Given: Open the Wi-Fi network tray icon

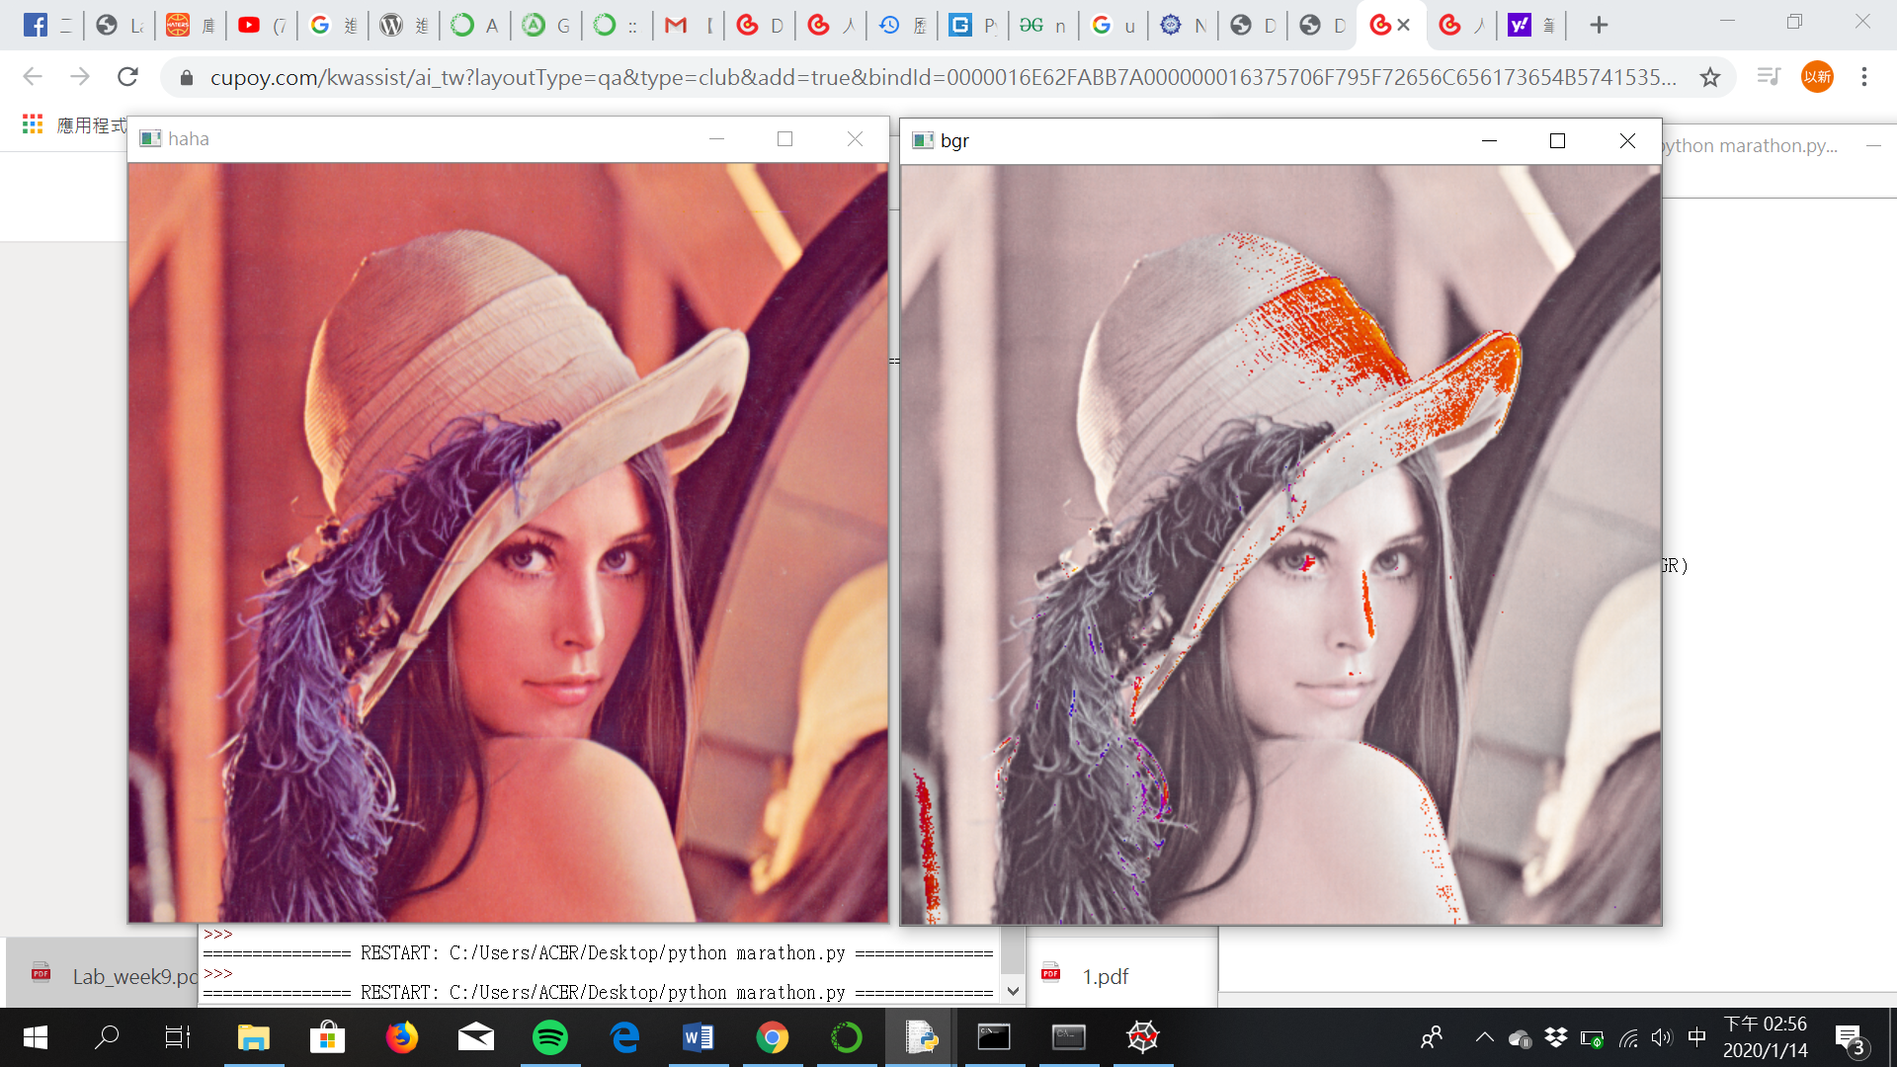Looking at the screenshot, I should coord(1628,1037).
